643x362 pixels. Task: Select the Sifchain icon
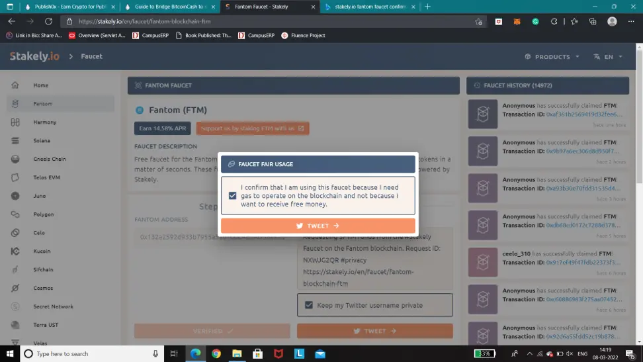point(15,269)
